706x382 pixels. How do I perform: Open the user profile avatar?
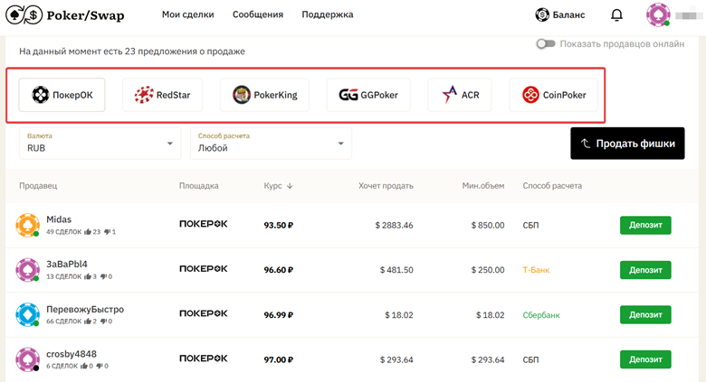(657, 15)
